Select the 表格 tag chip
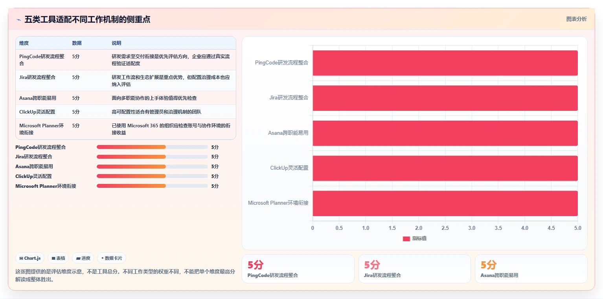Image resolution: width=603 pixels, height=299 pixels. point(58,258)
